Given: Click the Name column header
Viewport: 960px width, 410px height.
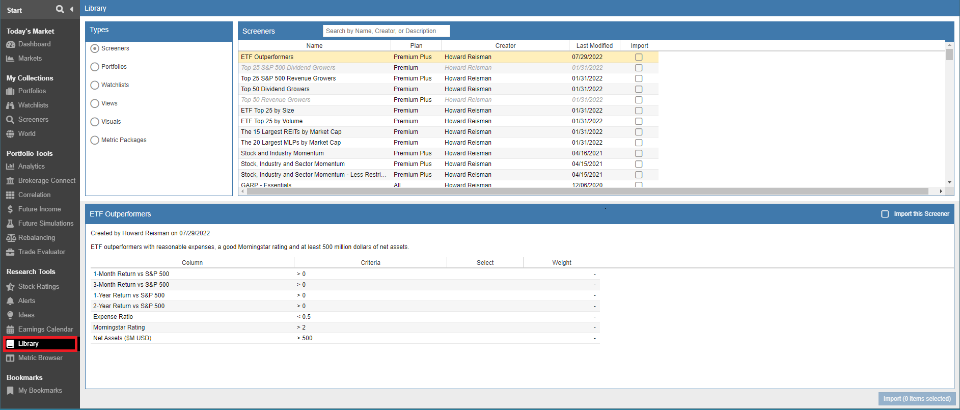Looking at the screenshot, I should [314, 46].
